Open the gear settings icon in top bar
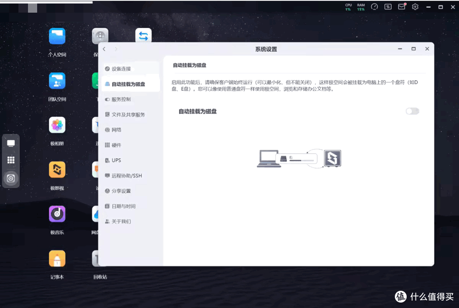The image size is (459, 308). click(x=415, y=7)
